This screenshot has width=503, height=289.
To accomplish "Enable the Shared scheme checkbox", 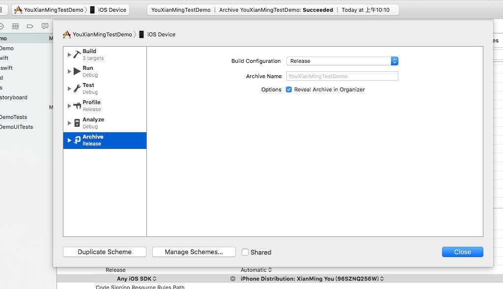I will pyautogui.click(x=245, y=252).
